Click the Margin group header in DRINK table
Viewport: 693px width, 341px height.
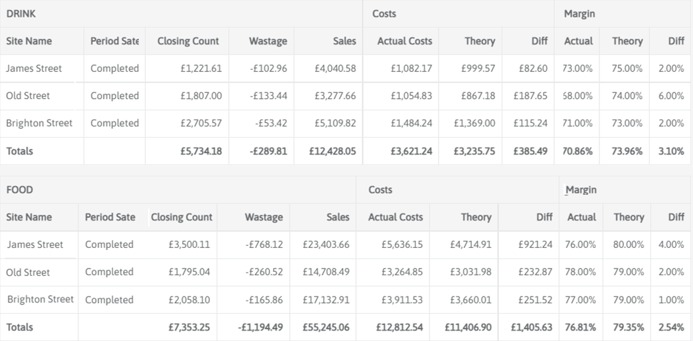click(579, 14)
